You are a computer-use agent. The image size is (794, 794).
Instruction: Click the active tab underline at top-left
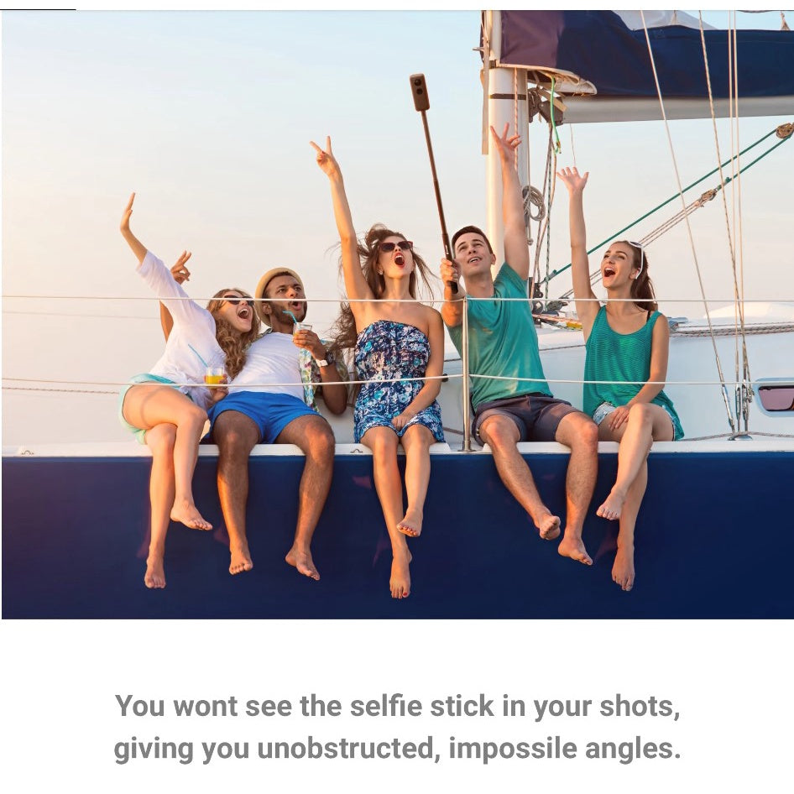pos(38,9)
